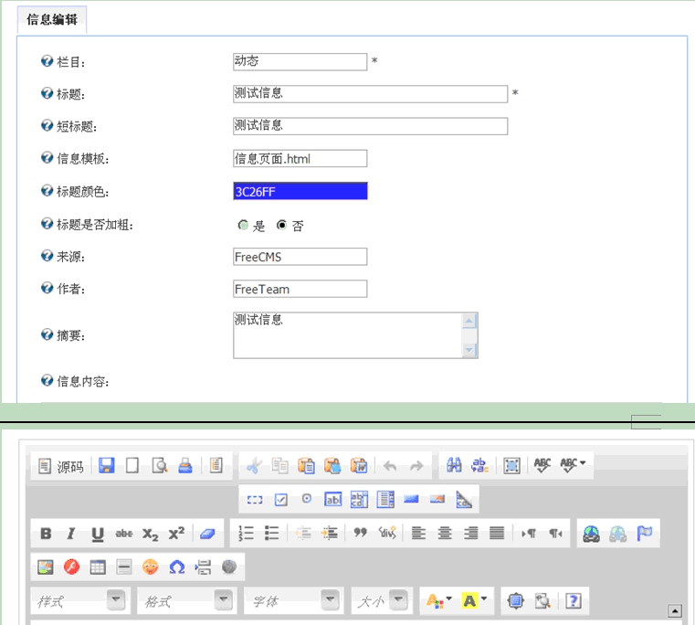
Task: Open the 字体 font dropdown
Action: pos(293,601)
